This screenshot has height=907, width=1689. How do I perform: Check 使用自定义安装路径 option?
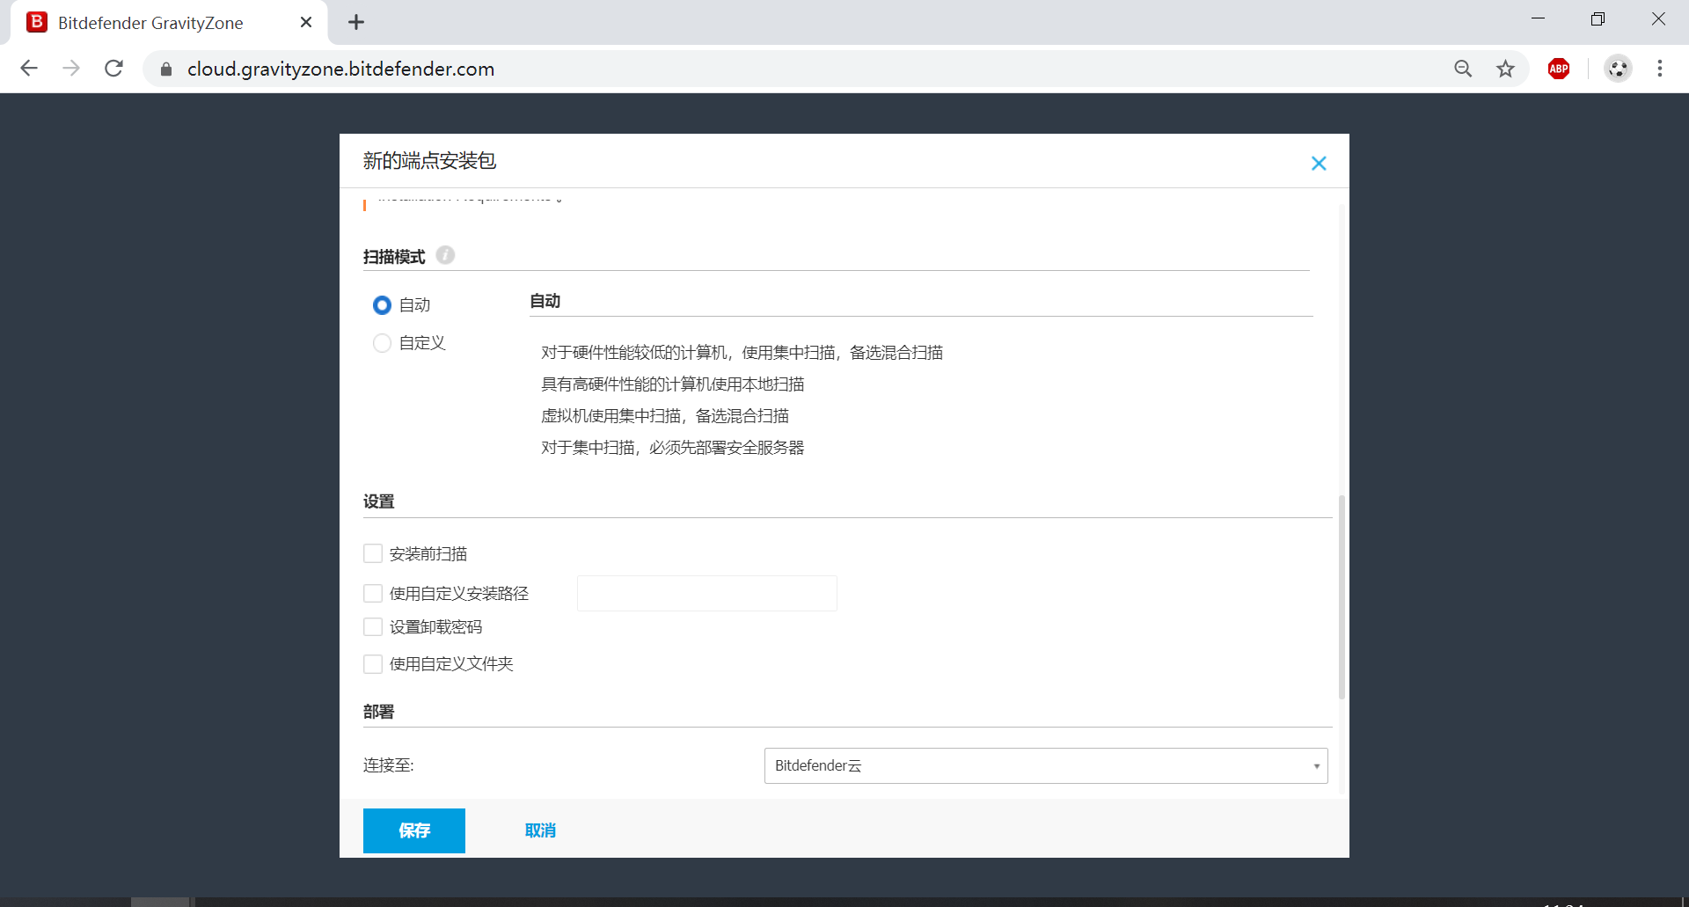373,594
